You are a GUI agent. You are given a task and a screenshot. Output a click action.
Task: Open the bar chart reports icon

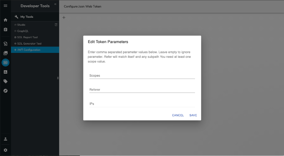tap(5, 72)
